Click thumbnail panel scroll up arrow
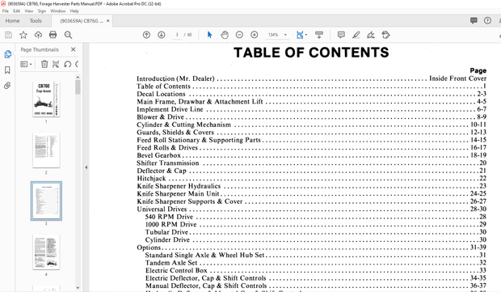Screen dimensions: 501x292 (78, 78)
